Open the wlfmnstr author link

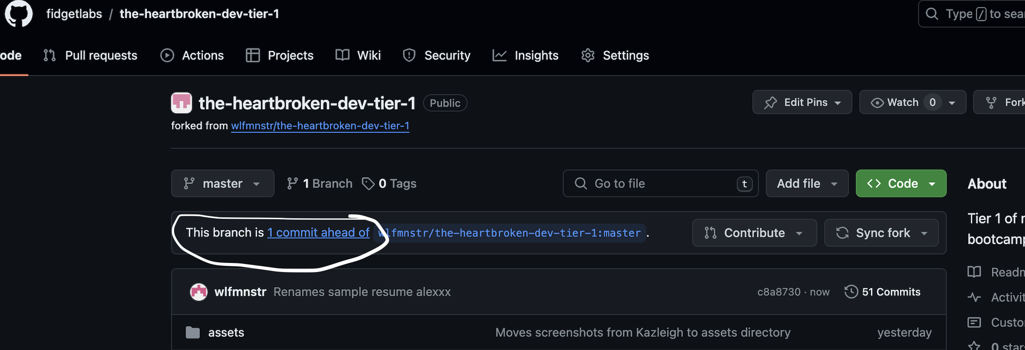pos(240,292)
